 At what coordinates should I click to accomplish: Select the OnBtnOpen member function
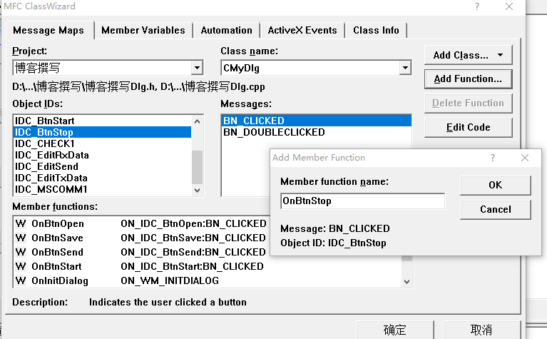point(142,223)
